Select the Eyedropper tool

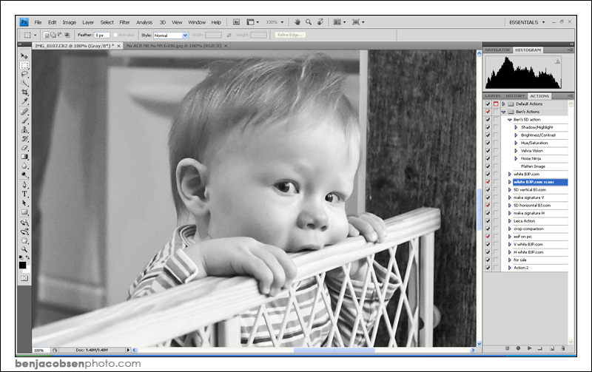(24, 101)
